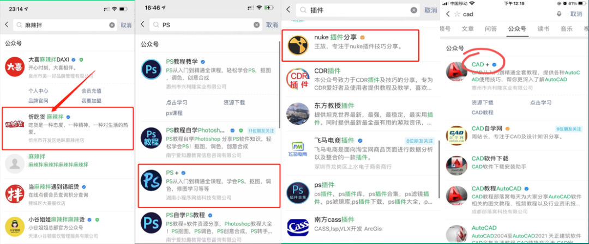Focus the 插件 search input

click(x=359, y=10)
